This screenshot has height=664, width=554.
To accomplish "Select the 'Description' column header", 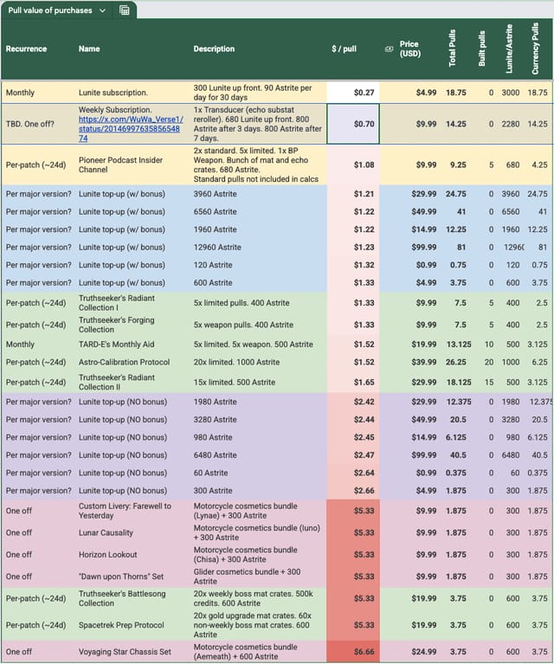I will click(214, 48).
